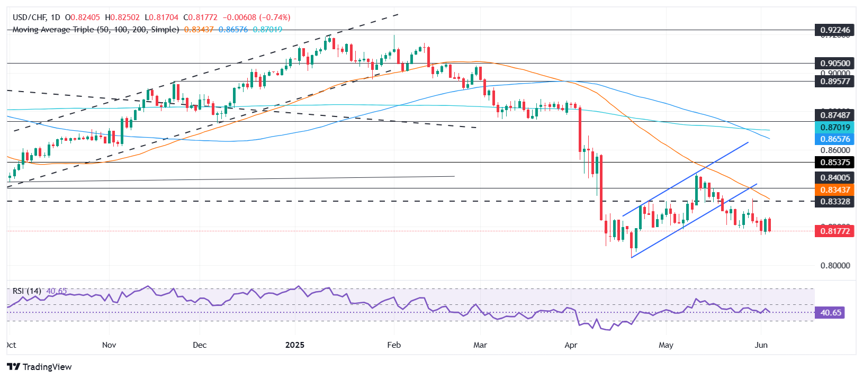This screenshot has width=863, height=379.
Task: Click the TradingView logo icon
Action: point(13,367)
